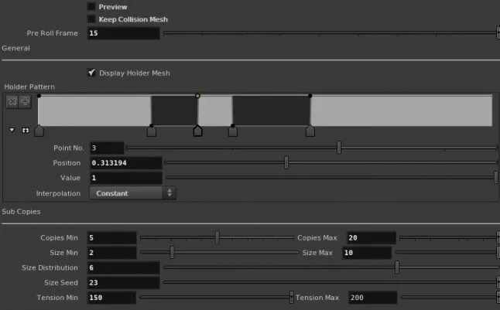
Task: Click the Size Min field
Action: pos(111,253)
